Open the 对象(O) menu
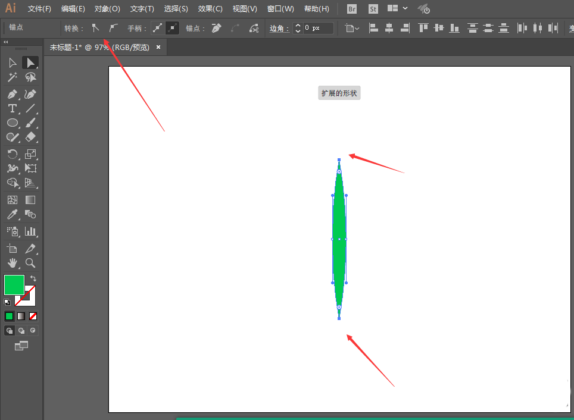This screenshot has height=420, width=574. tap(107, 9)
